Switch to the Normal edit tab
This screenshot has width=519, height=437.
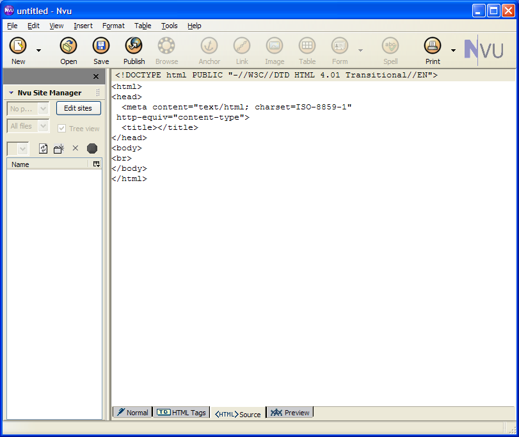pyautogui.click(x=132, y=413)
